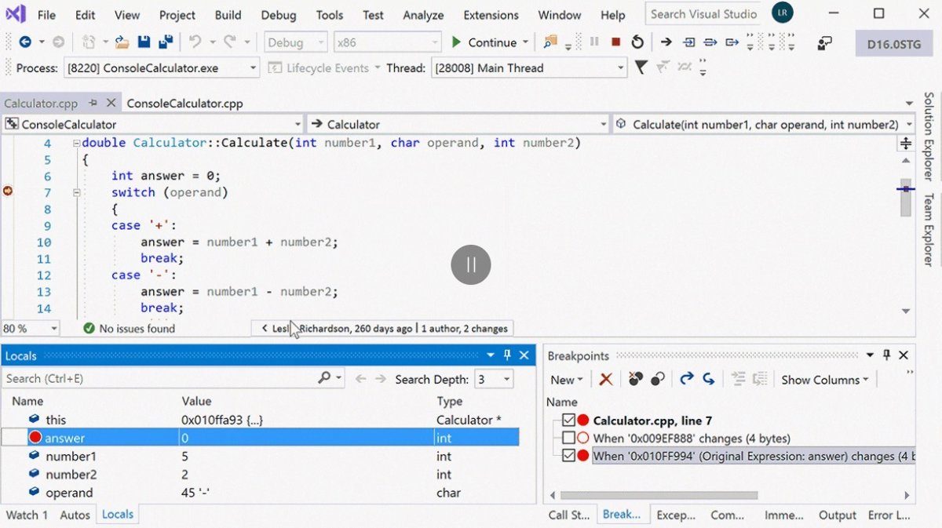Uncheck the Calculator.cpp, line 7 breakpoint
This screenshot has width=942, height=528.
(x=569, y=421)
